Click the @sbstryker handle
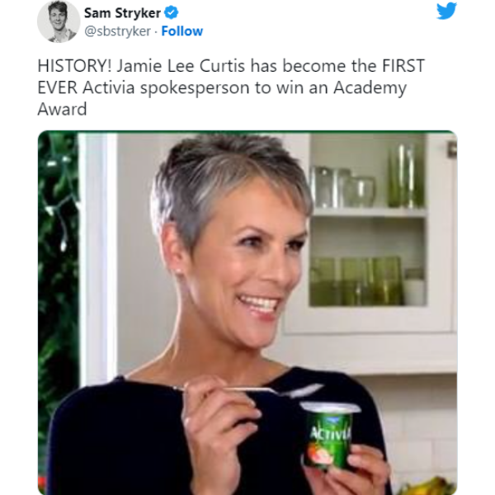The image size is (495, 495). coord(117,31)
